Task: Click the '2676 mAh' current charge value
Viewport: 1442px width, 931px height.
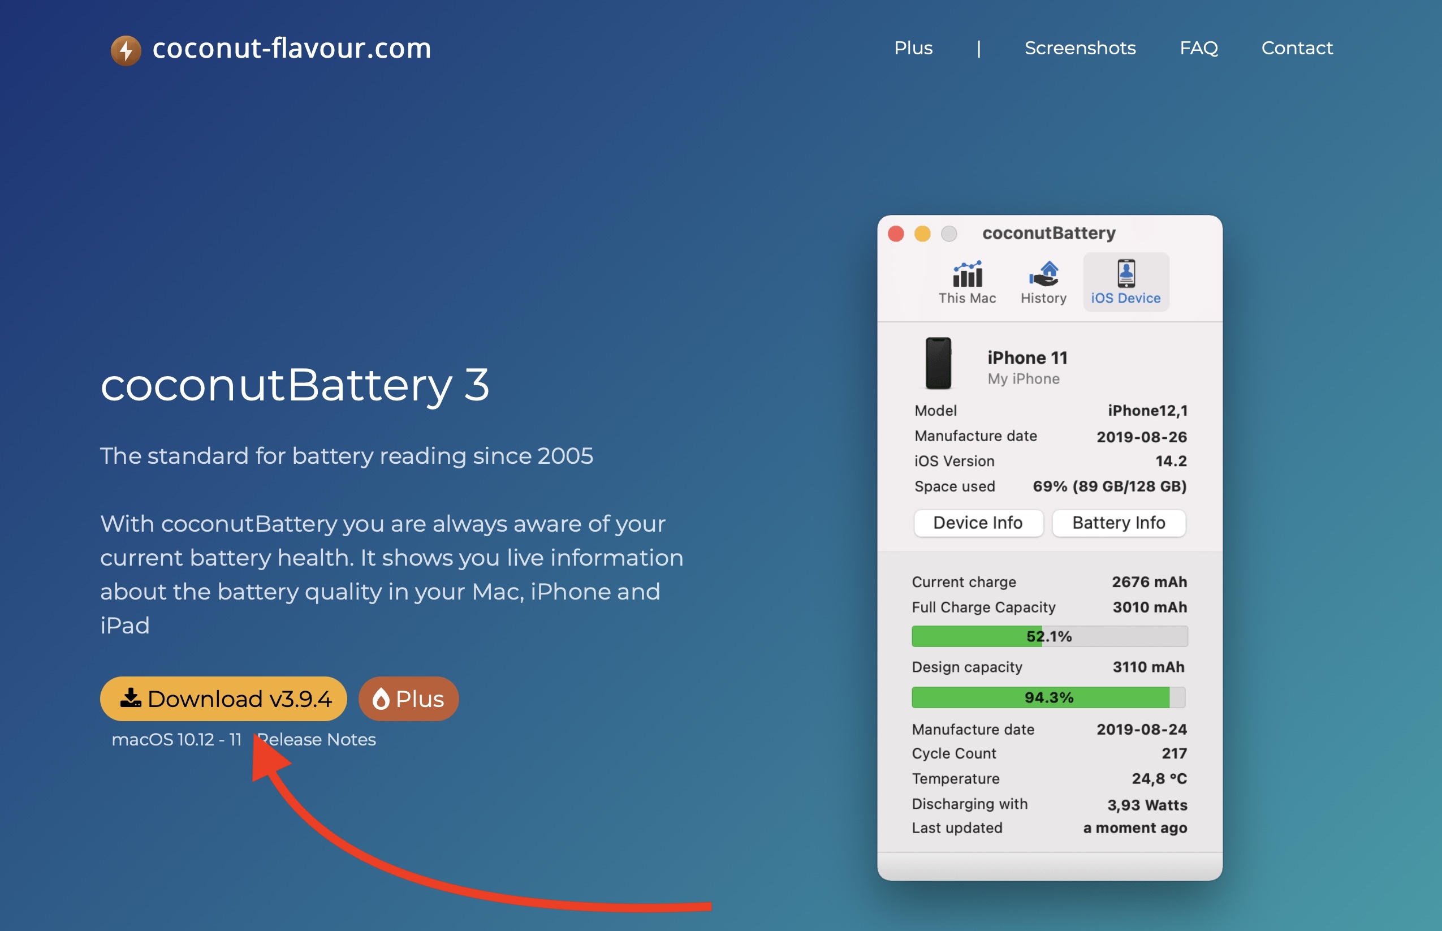Action: coord(1150,582)
